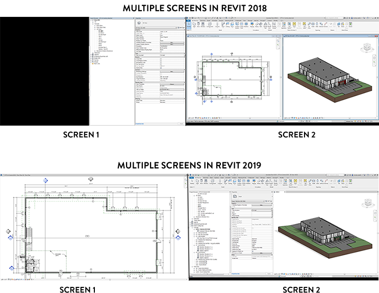This screenshot has width=379, height=293.
Task: Collapse the Views (all) node in Revit 2018 browser
Action: 91,20
